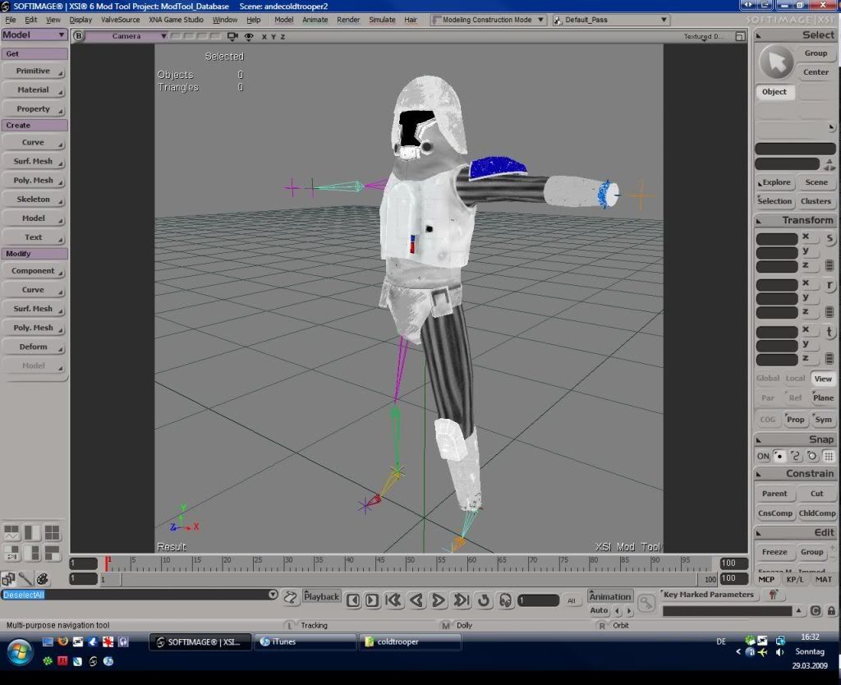Switch to the KP/L tab
This screenshot has width=841, height=685.
coord(795,579)
